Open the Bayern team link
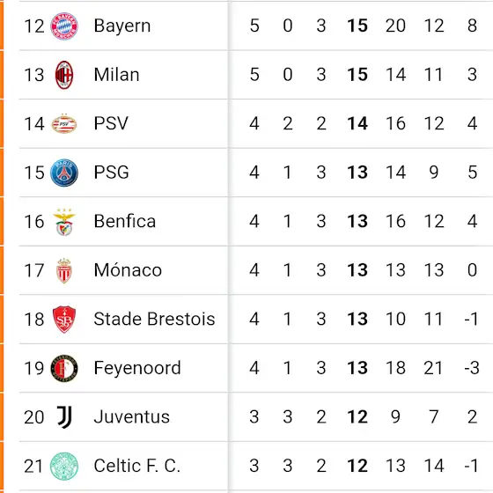The image size is (493, 493). 122,26
